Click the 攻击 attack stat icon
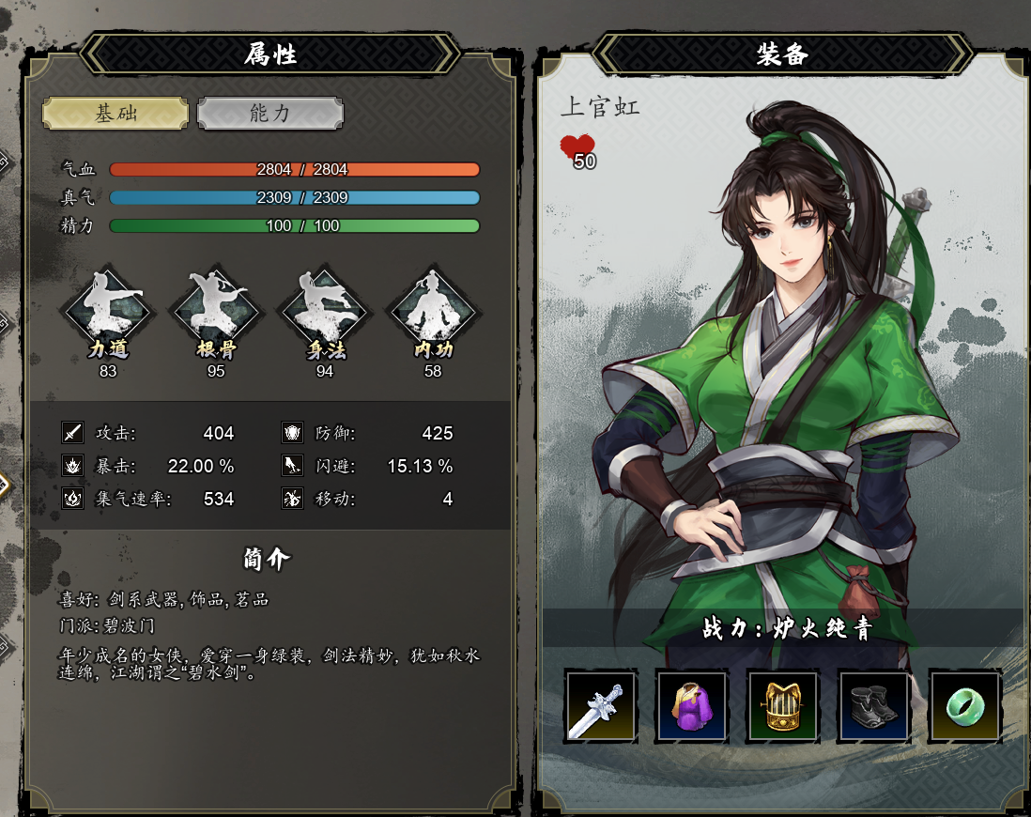Image resolution: width=1031 pixels, height=817 pixels. click(72, 433)
